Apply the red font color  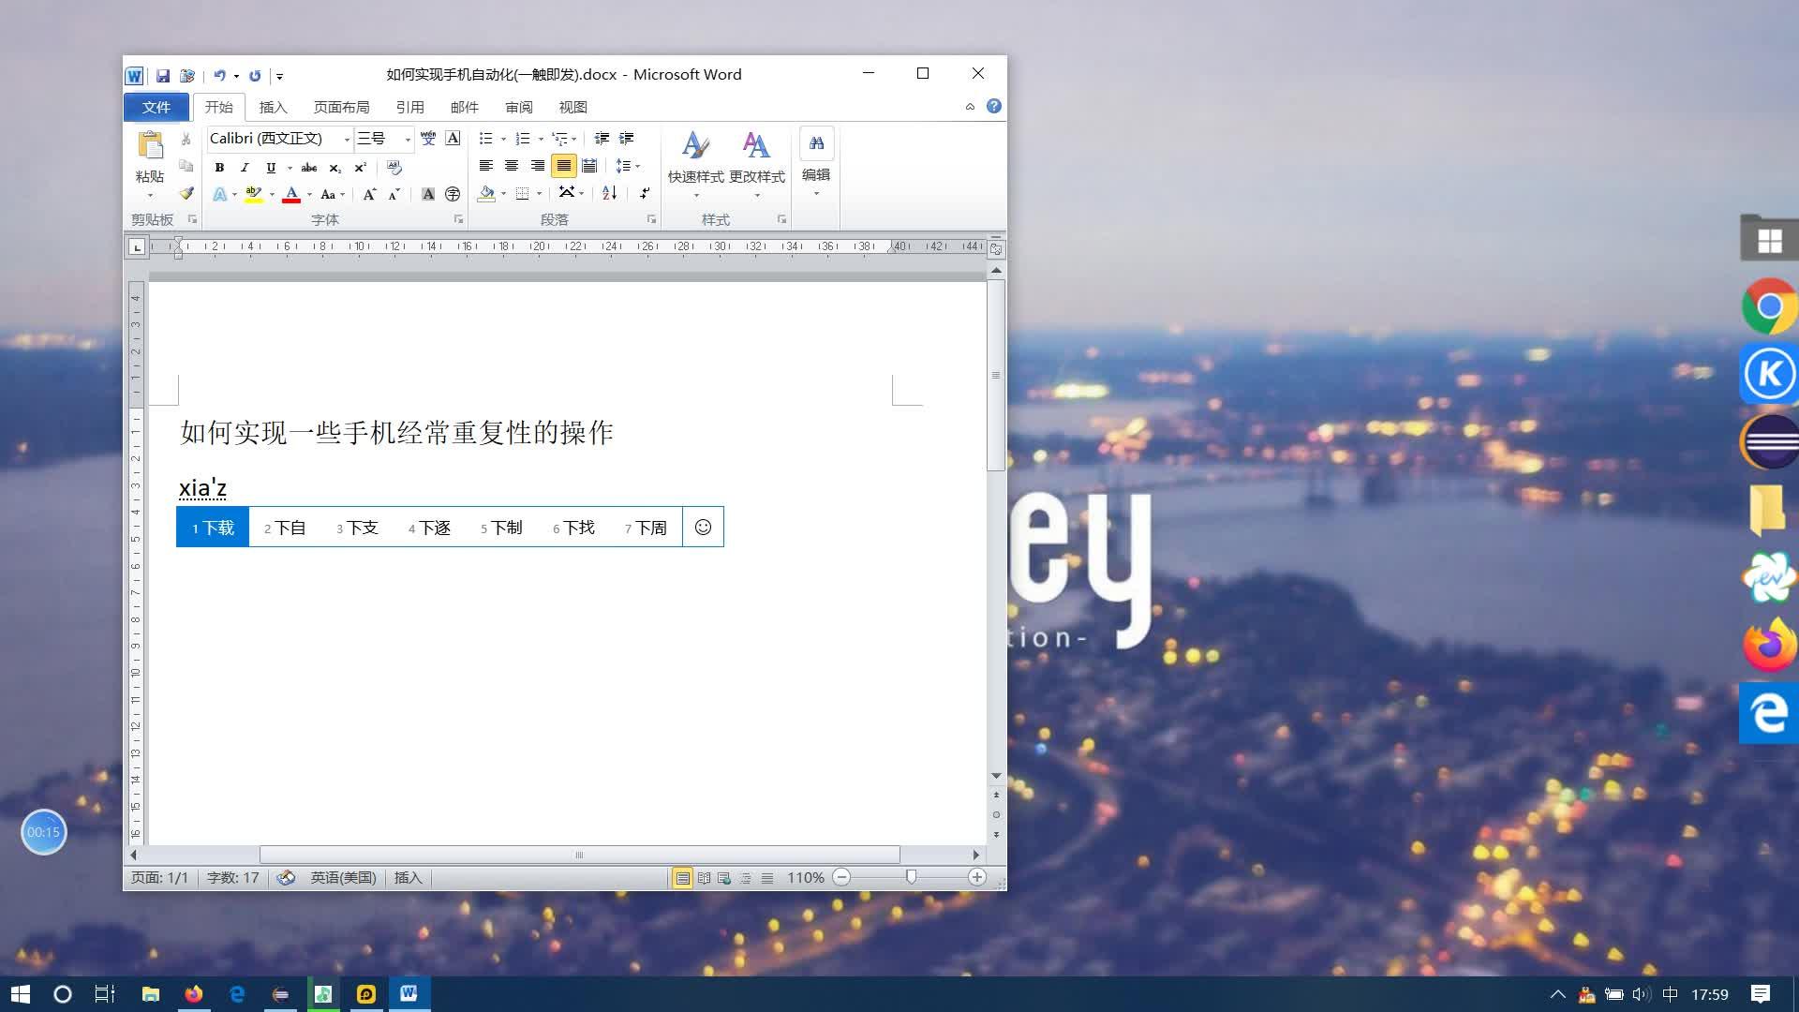tap(291, 194)
